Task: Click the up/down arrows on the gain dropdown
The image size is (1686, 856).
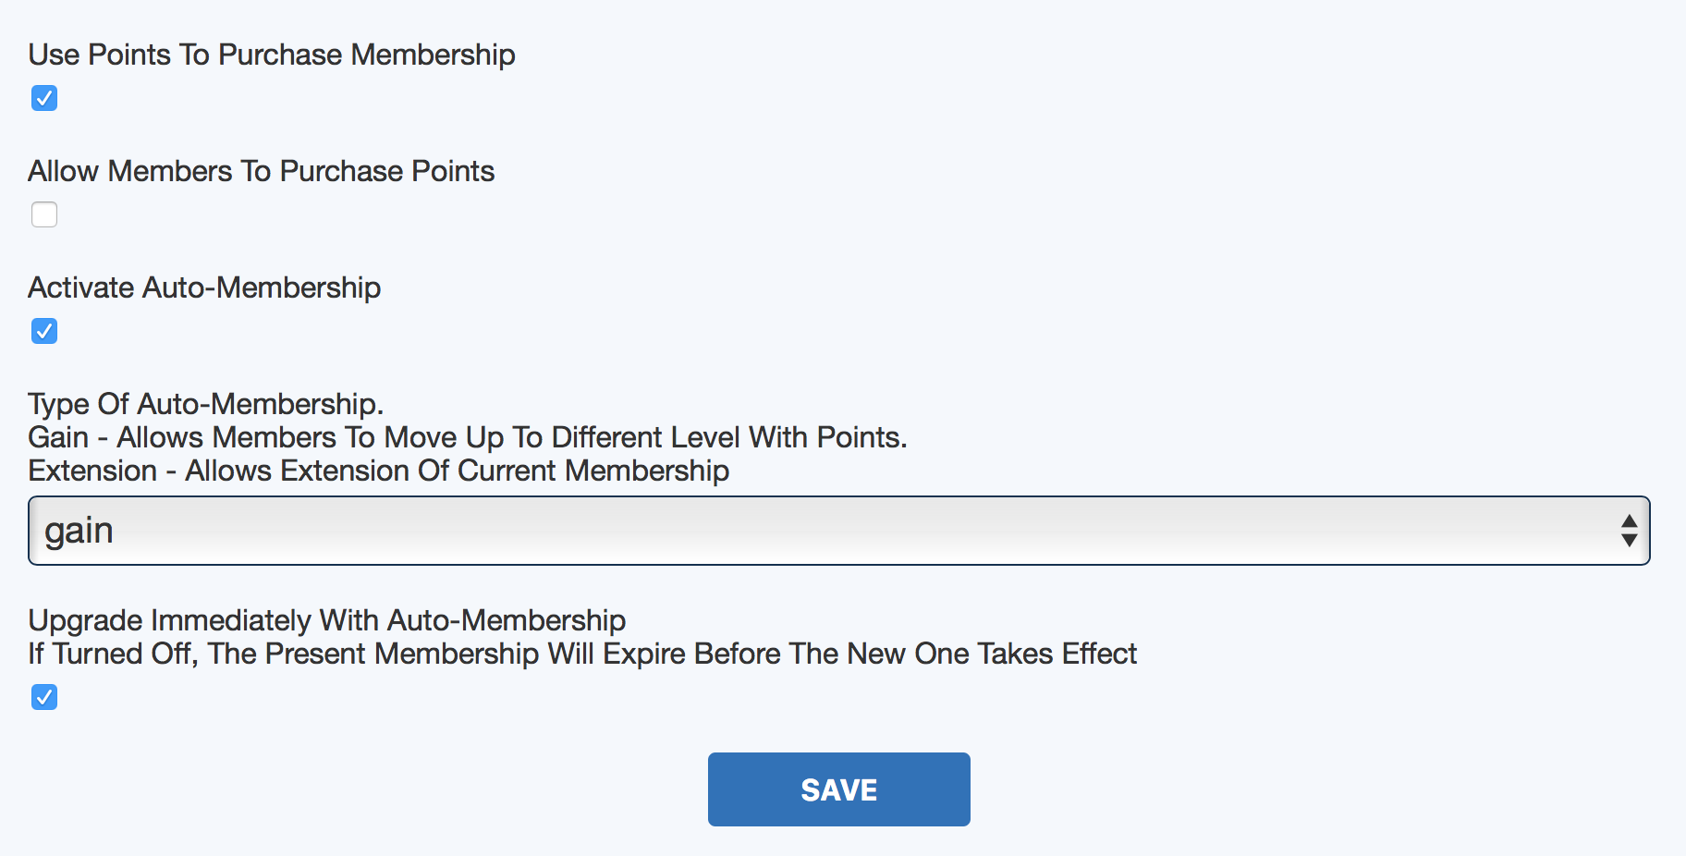Action: point(1629,531)
